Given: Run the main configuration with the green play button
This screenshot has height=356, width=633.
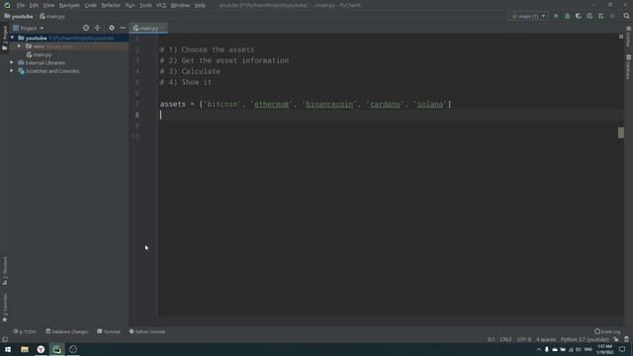Looking at the screenshot, I should pos(556,16).
